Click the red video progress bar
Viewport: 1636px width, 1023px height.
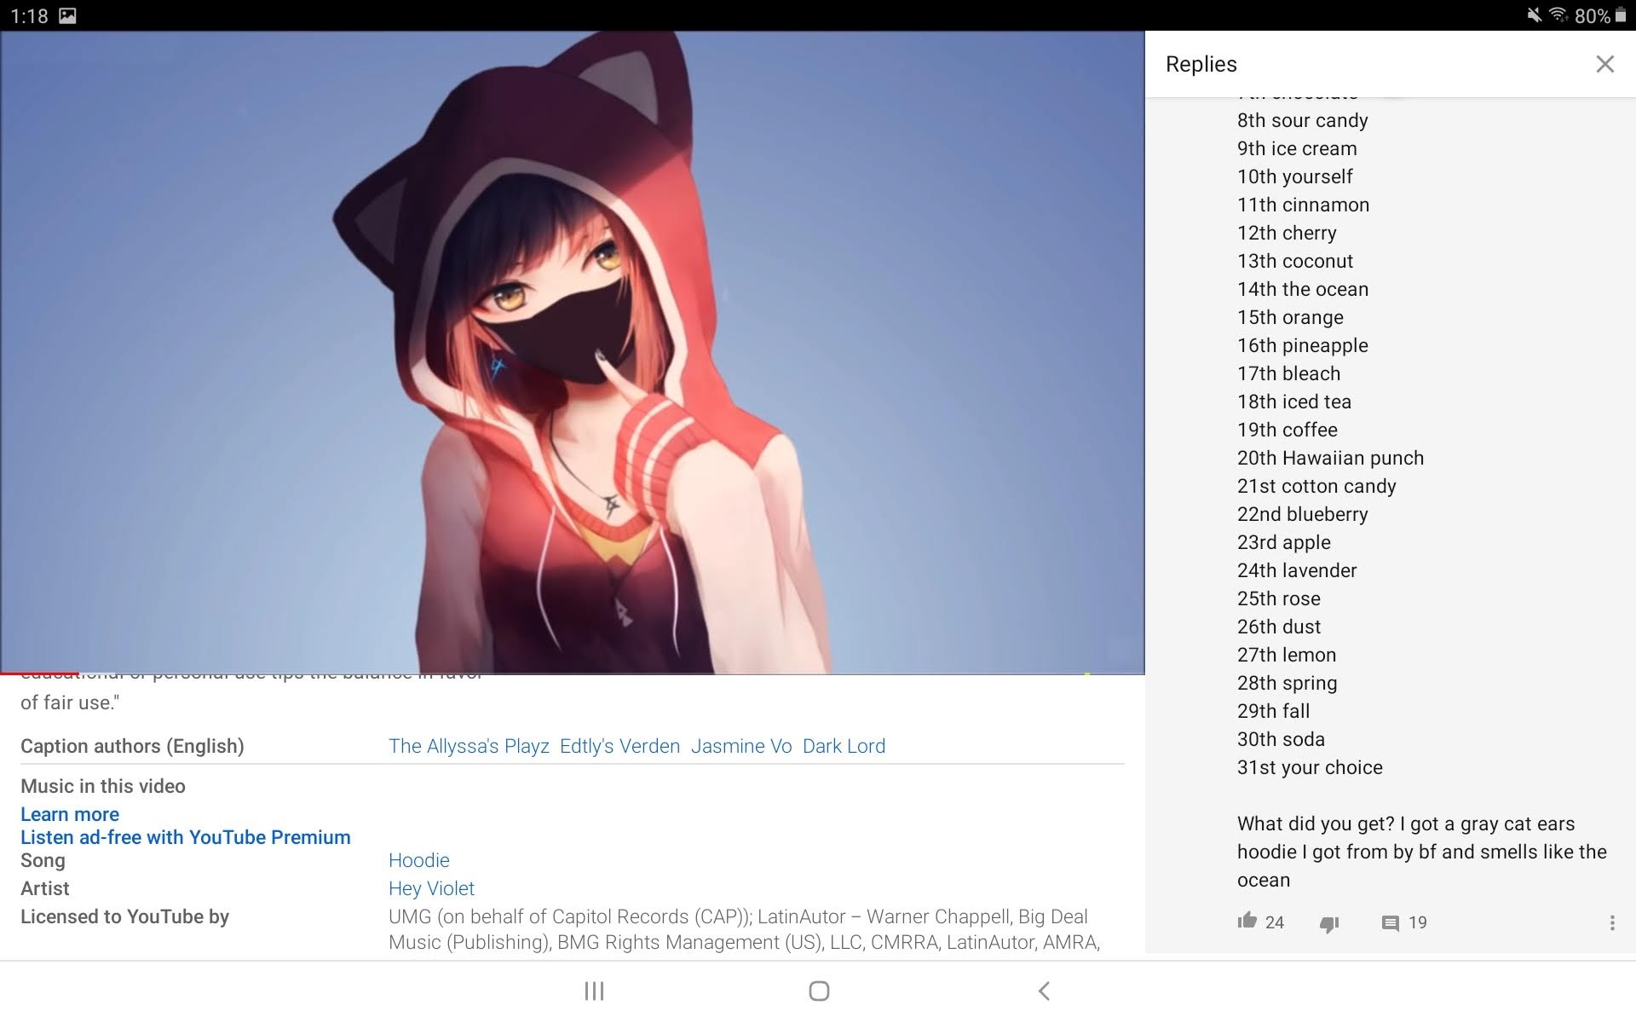39,673
